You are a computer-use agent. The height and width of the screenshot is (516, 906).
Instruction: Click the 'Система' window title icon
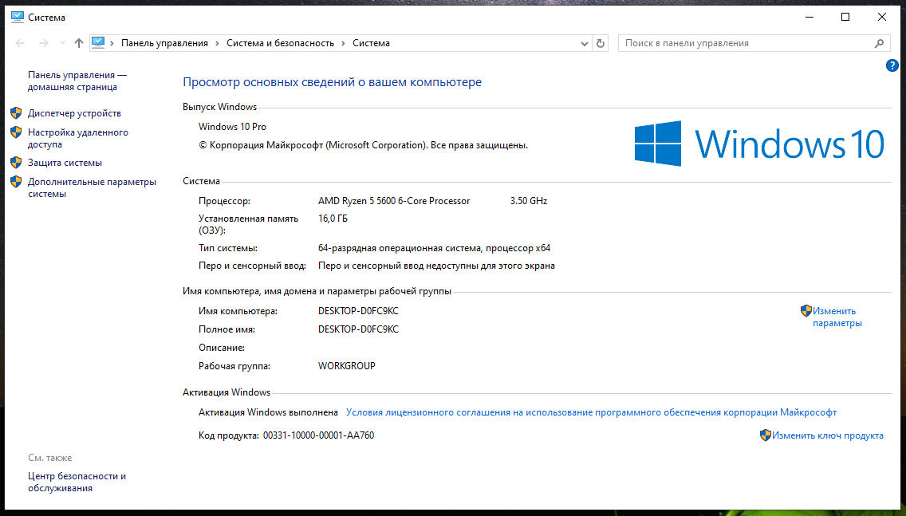tap(18, 18)
